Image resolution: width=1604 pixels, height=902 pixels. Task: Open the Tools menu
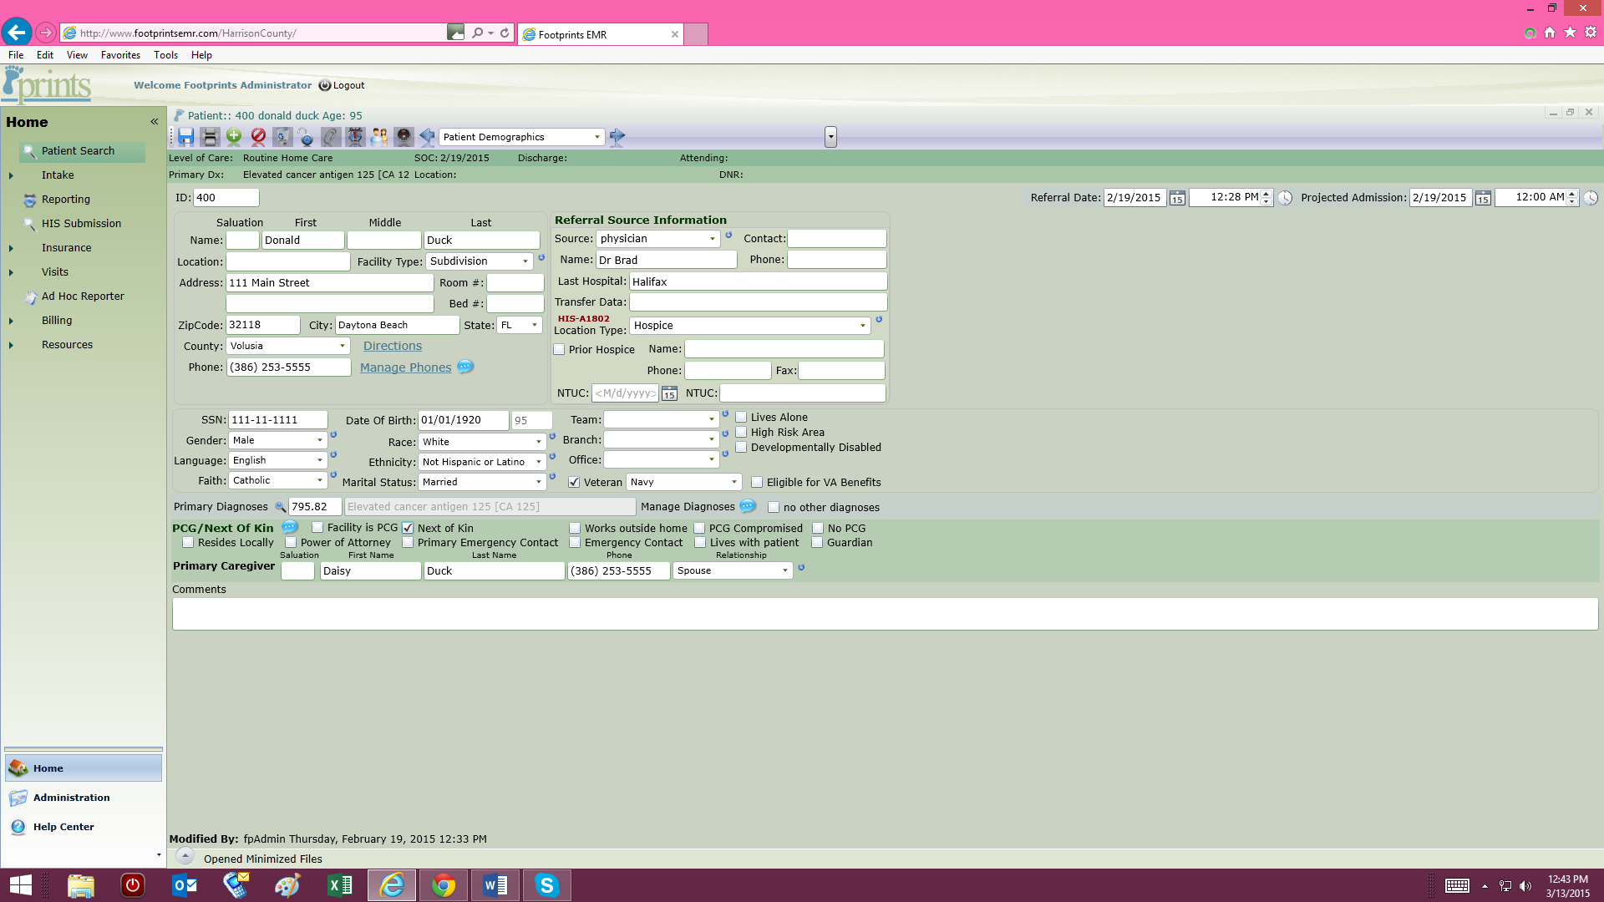[x=165, y=54]
